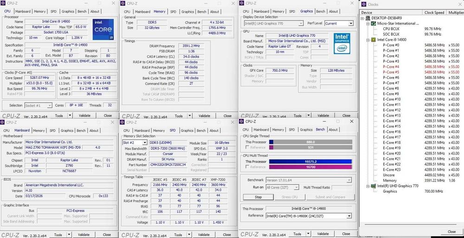
Task: Click the Intel Core i9 logo badge
Action: (103, 29)
